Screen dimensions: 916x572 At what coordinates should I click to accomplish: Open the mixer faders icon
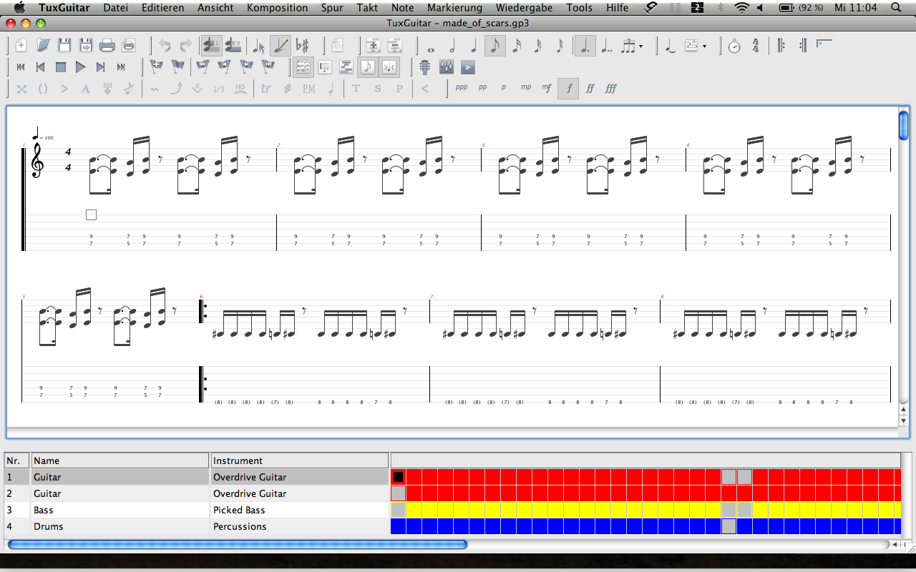[447, 67]
